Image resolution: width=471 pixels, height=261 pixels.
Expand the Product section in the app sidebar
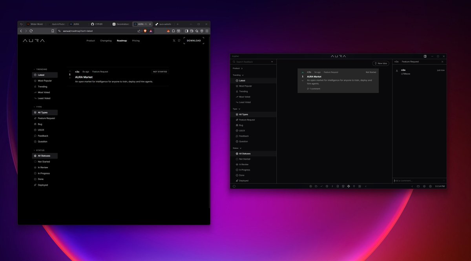237,68
